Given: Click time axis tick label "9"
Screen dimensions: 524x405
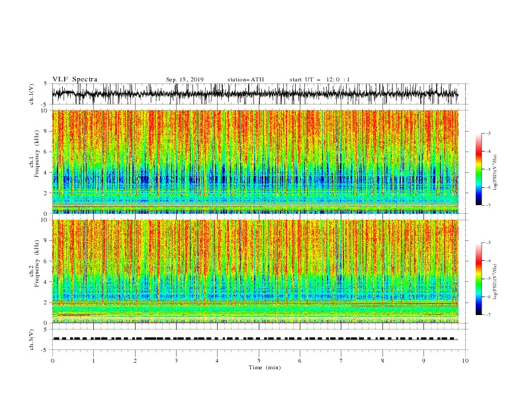Looking at the screenshot, I should pos(423,361).
